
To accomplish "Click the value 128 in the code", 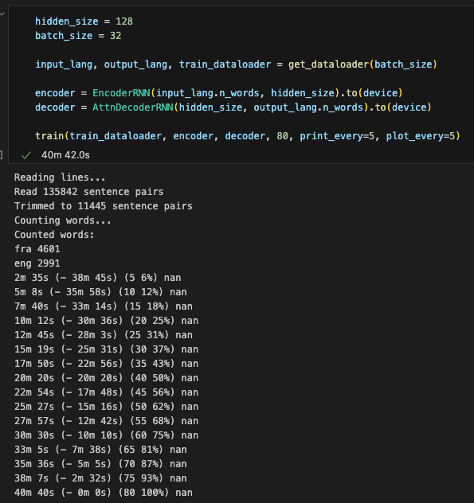I will click(124, 21).
